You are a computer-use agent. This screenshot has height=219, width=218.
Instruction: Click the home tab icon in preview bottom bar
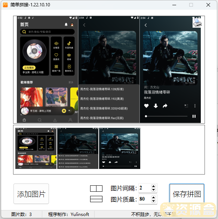click(24, 120)
